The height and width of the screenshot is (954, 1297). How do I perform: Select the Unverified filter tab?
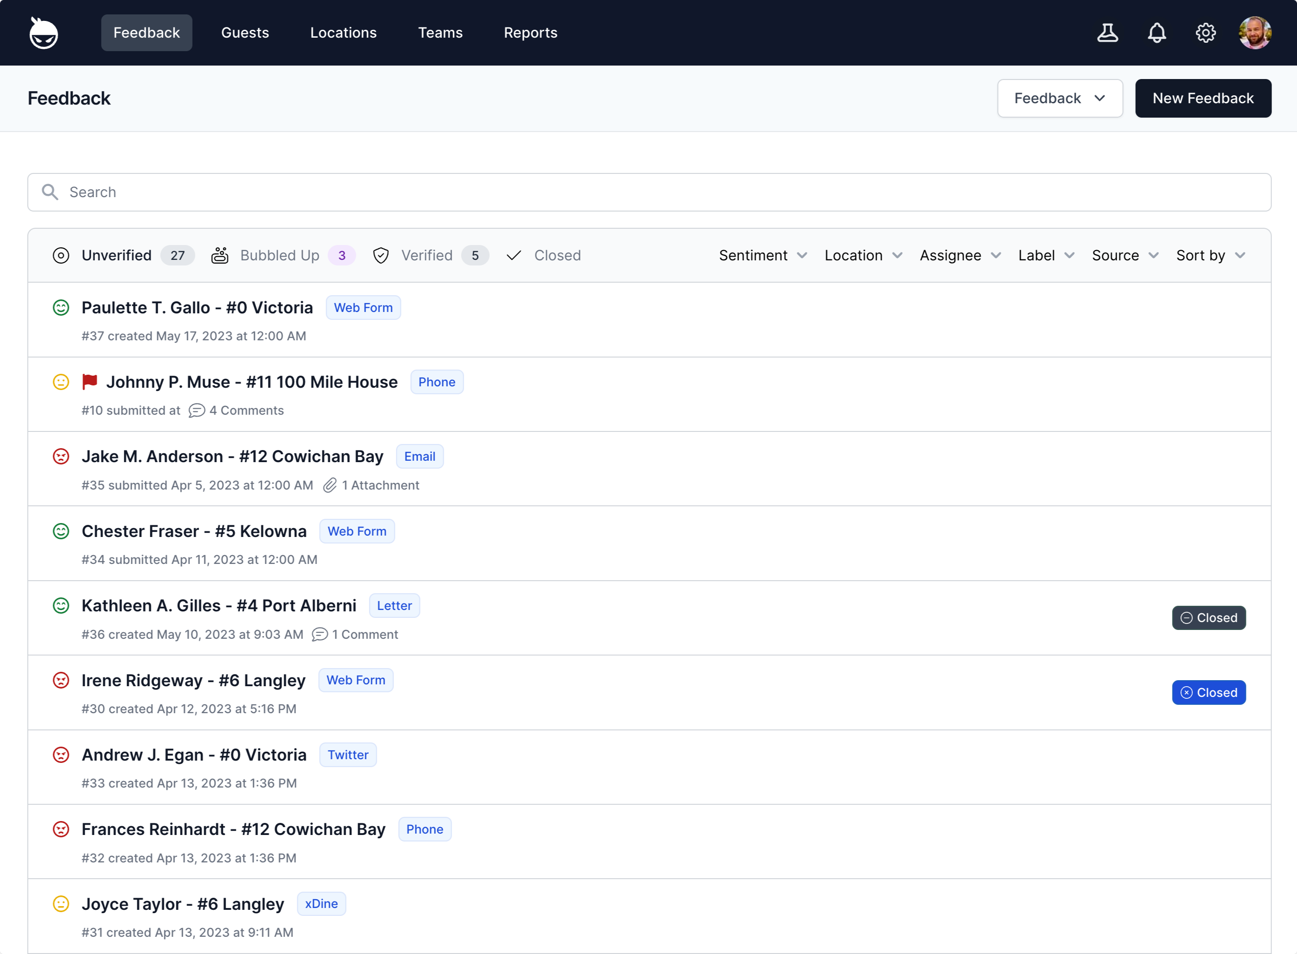click(x=117, y=255)
